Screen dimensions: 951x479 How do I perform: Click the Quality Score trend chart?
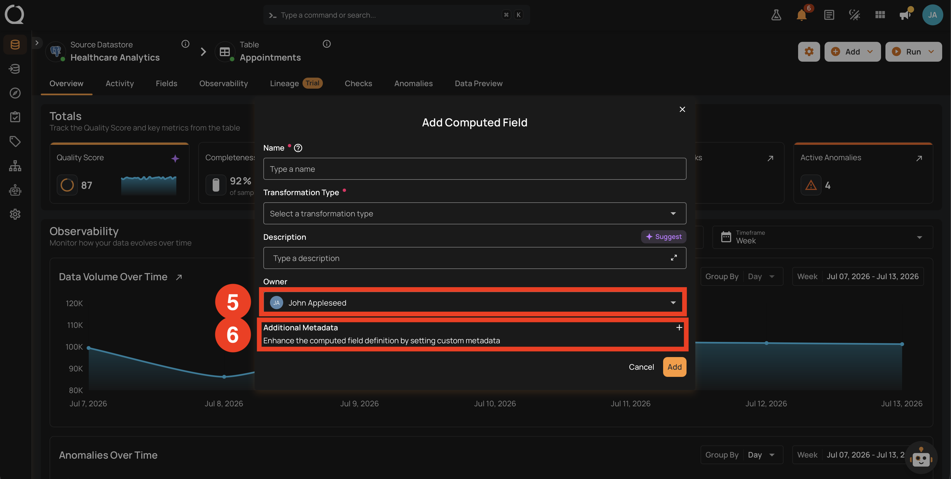[149, 185]
